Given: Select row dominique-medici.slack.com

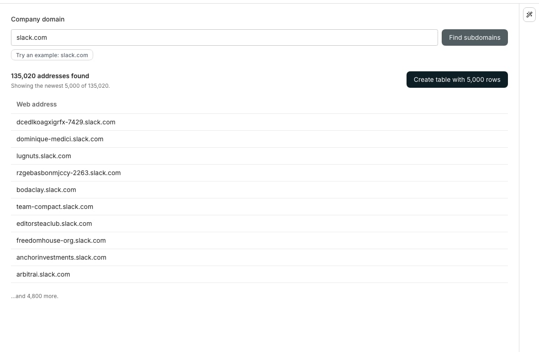Looking at the screenshot, I should coord(259,139).
